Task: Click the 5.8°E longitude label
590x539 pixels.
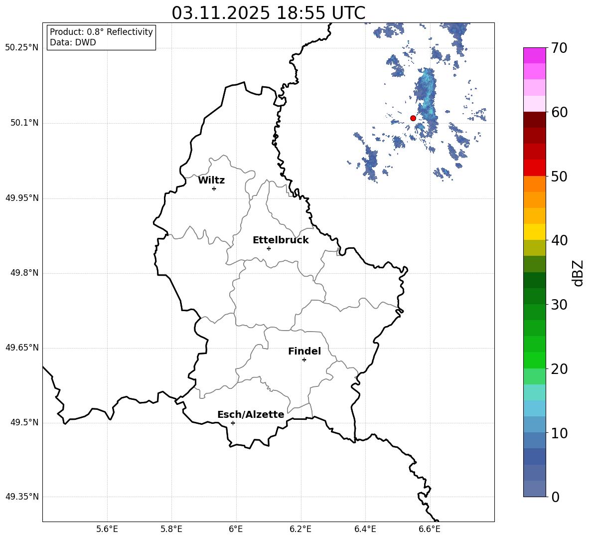Action: pyautogui.click(x=171, y=529)
